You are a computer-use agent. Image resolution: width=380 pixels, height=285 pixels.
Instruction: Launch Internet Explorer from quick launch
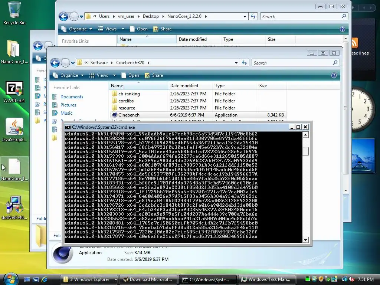click(45, 279)
